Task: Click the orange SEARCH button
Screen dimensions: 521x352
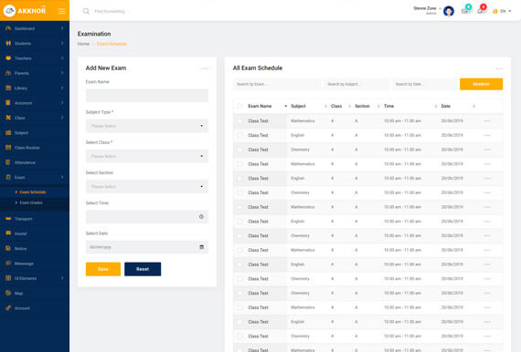Action: click(x=481, y=84)
